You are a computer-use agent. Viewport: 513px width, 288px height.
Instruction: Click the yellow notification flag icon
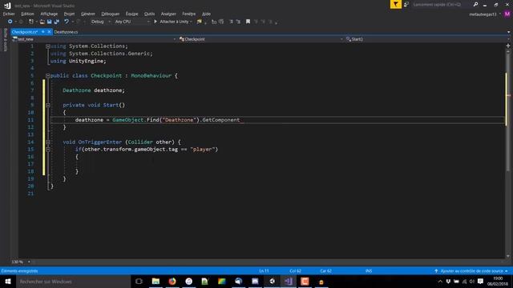396,4
